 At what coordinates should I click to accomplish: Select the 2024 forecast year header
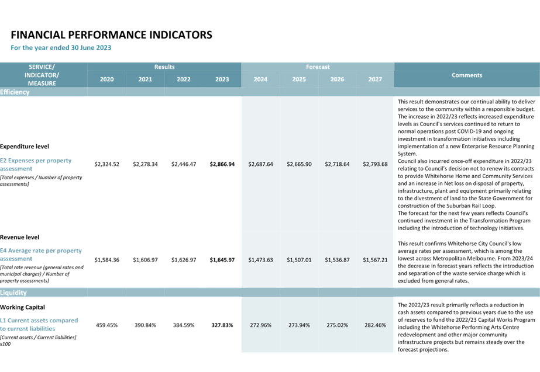click(x=260, y=79)
